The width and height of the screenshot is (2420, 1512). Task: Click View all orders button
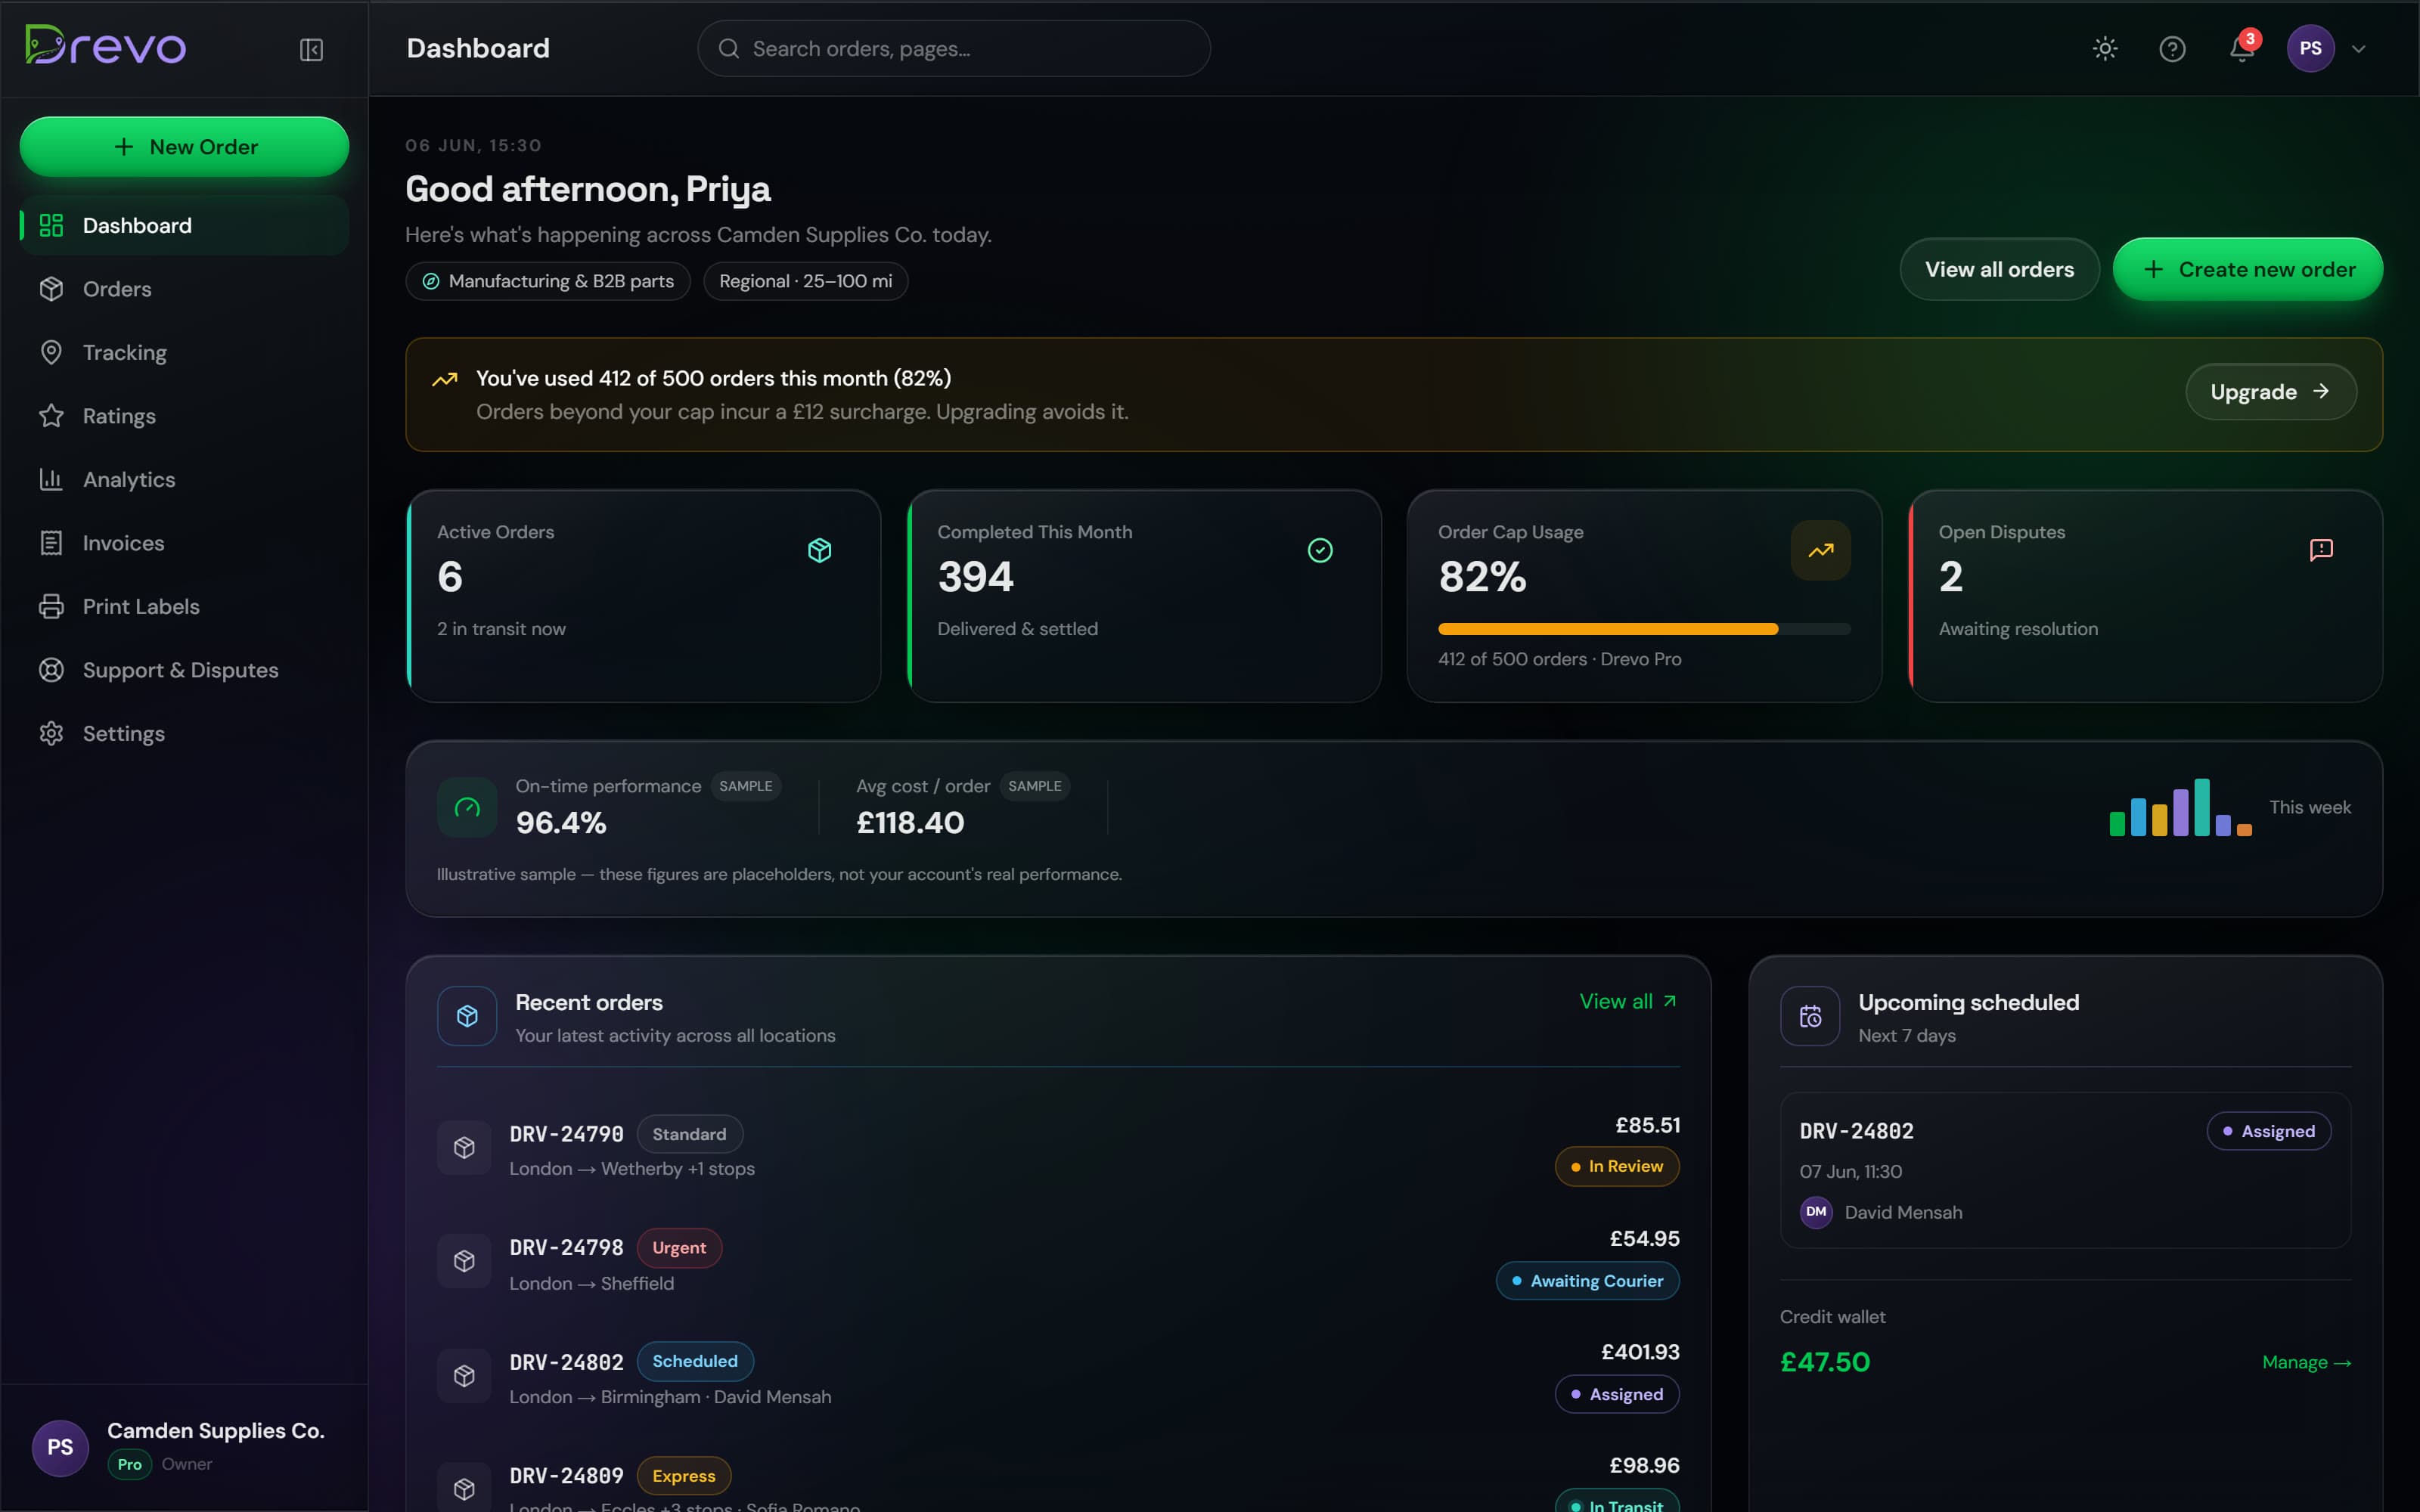[1999, 269]
